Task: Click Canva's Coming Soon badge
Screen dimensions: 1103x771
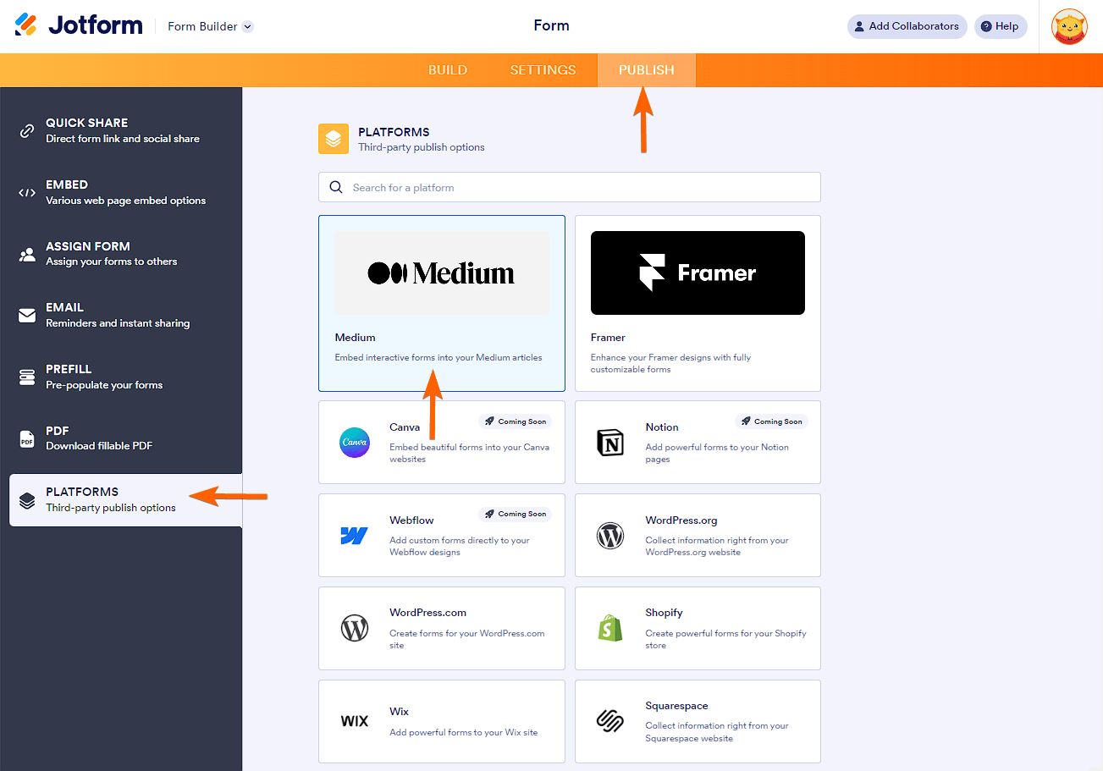Action: click(516, 421)
